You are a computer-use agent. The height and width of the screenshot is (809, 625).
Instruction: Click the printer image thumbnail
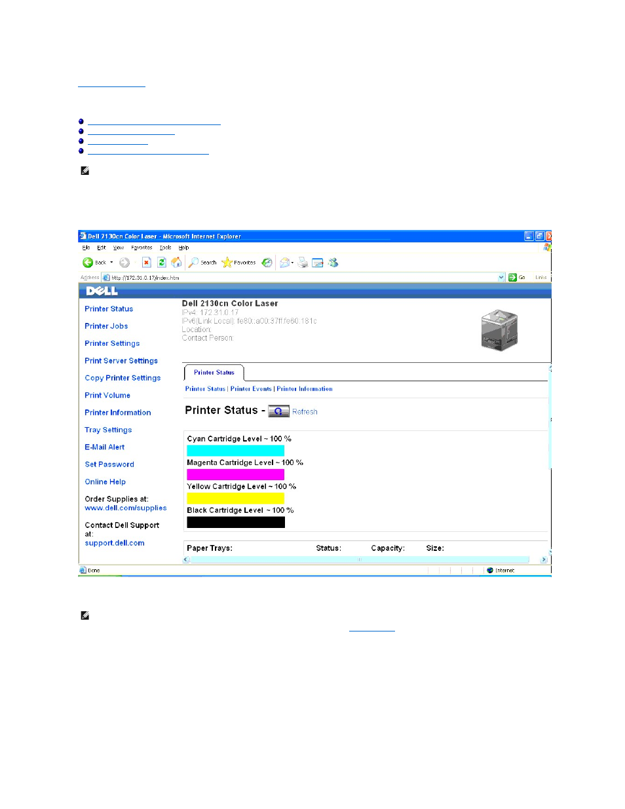click(499, 329)
